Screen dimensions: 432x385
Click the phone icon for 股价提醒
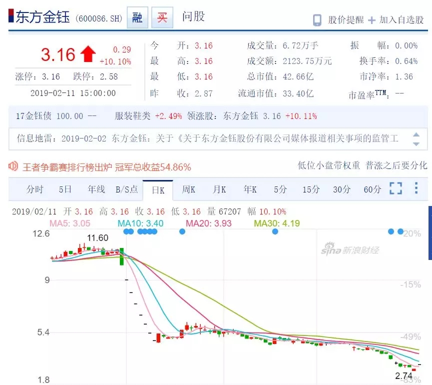(x=317, y=20)
